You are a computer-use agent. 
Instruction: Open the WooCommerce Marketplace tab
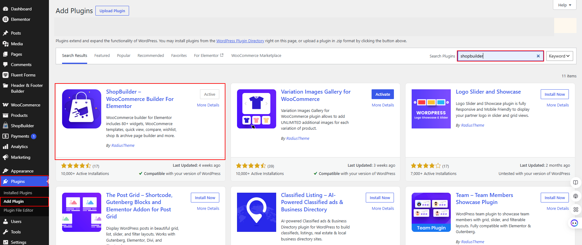(256, 56)
